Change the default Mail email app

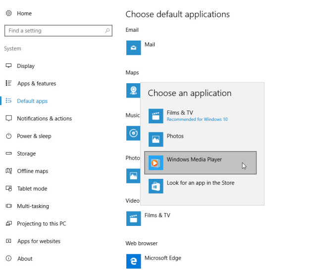point(150,45)
